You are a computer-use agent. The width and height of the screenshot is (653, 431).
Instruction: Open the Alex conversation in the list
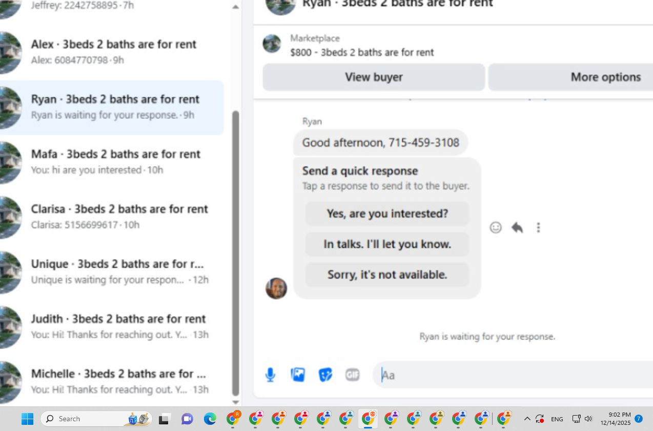click(x=112, y=52)
